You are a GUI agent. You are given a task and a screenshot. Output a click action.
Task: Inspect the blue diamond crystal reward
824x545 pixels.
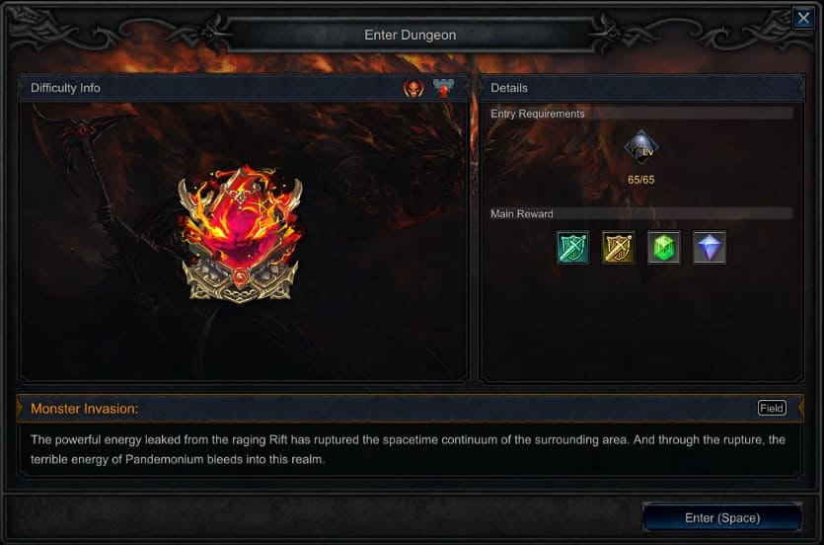[x=710, y=247]
